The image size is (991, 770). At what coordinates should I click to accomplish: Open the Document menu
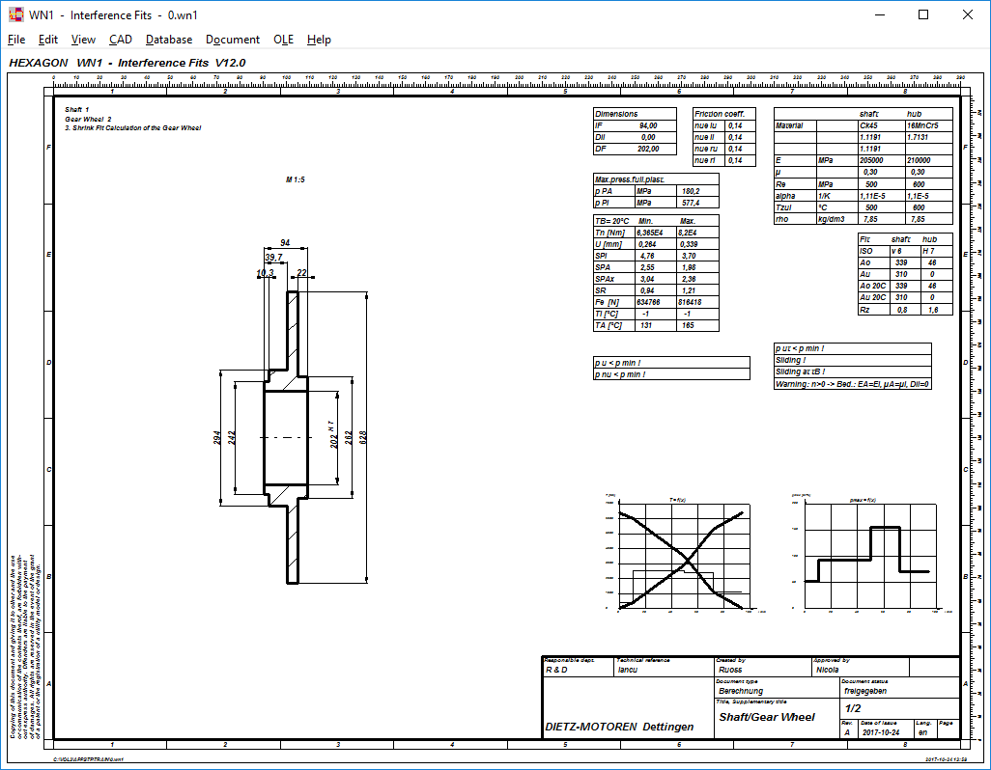pos(233,40)
